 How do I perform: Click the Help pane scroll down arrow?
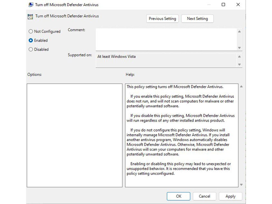(x=241, y=185)
